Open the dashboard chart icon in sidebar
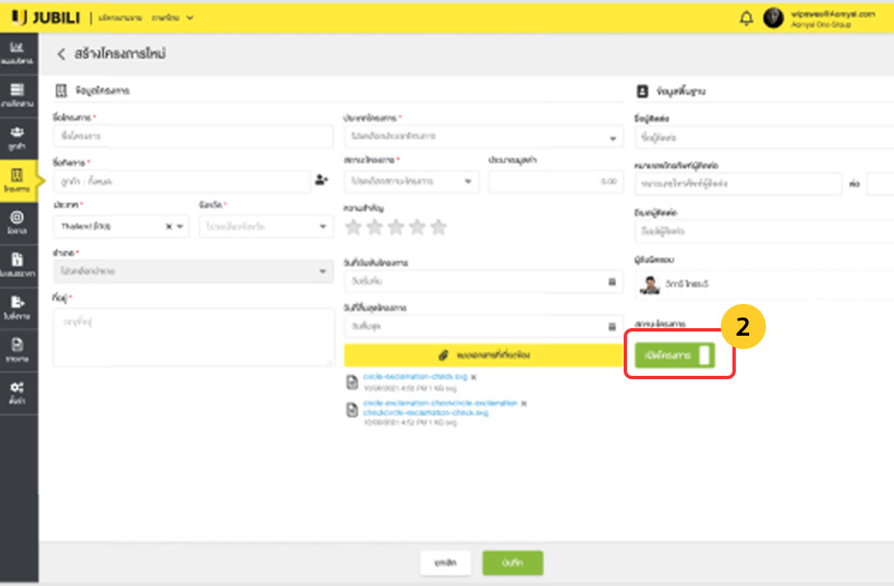Image resolution: width=894 pixels, height=586 pixels. [x=18, y=53]
